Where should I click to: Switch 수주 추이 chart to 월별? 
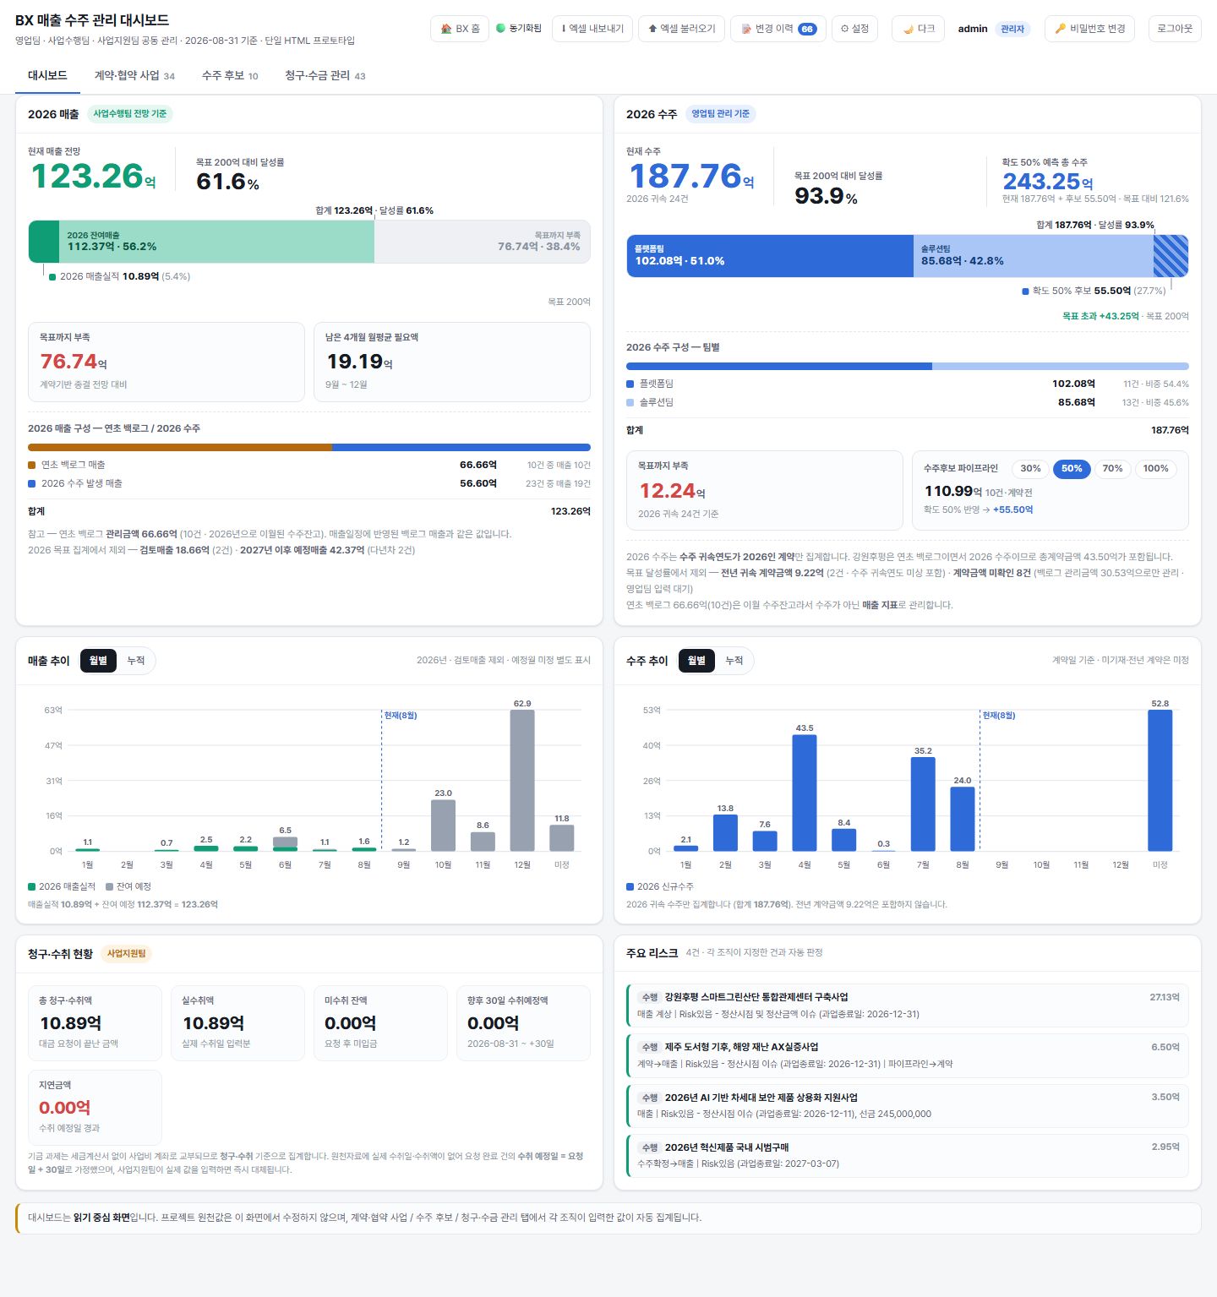click(x=696, y=661)
